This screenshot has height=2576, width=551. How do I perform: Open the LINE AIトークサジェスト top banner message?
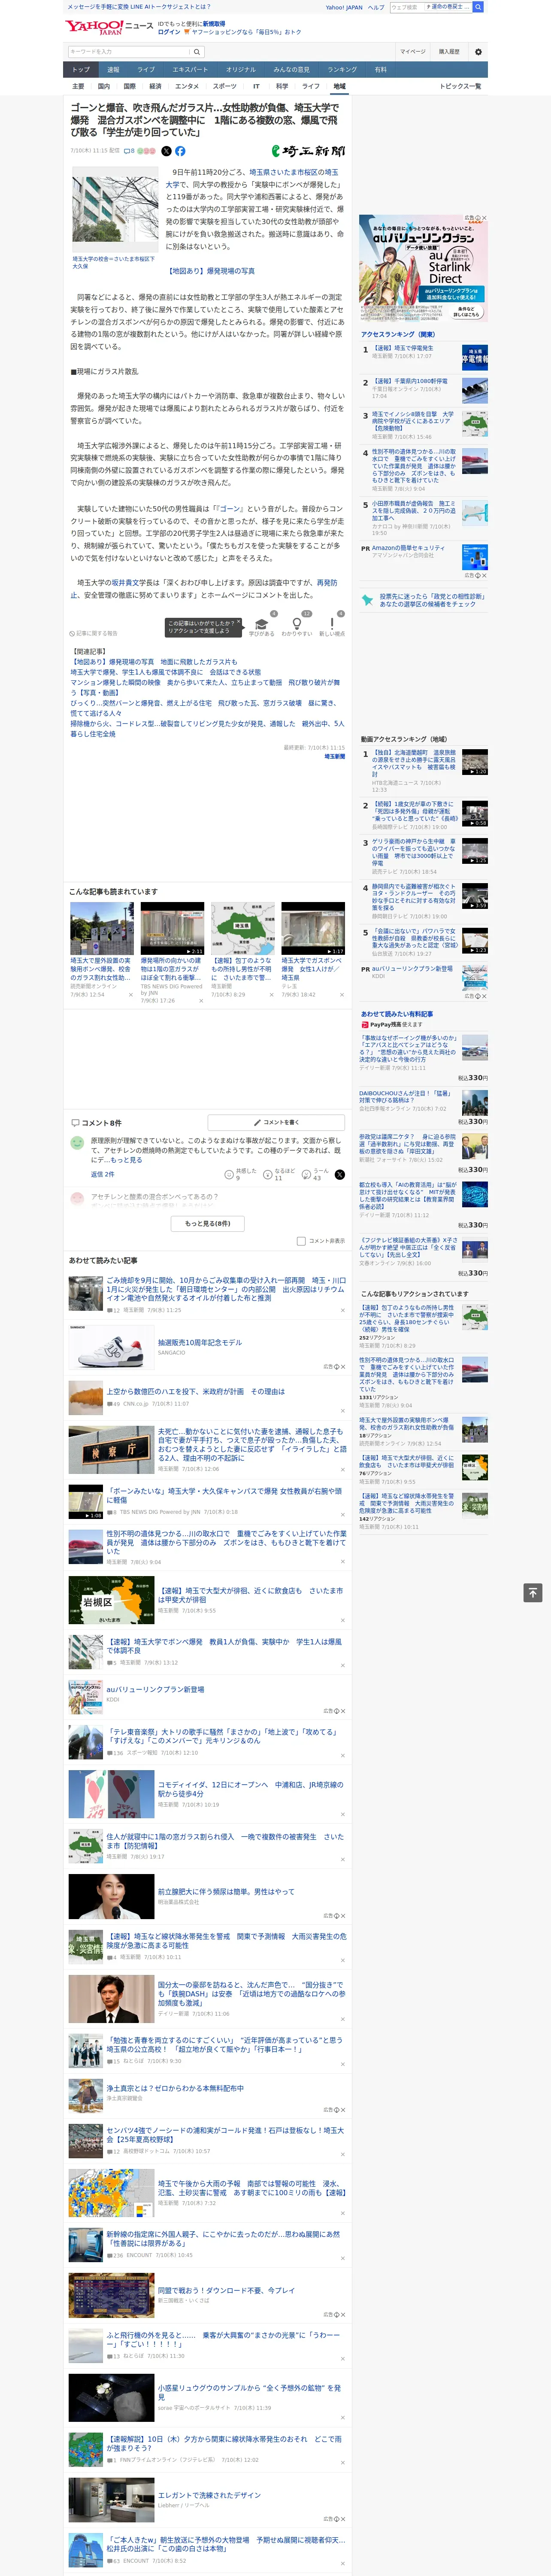[138, 6]
